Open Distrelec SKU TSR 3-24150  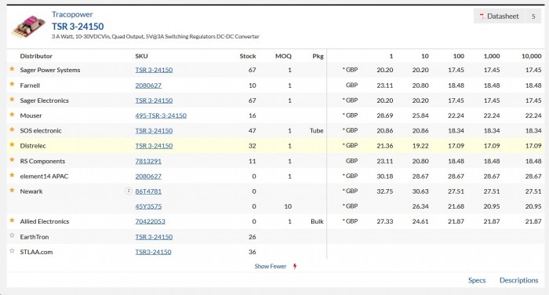point(154,146)
